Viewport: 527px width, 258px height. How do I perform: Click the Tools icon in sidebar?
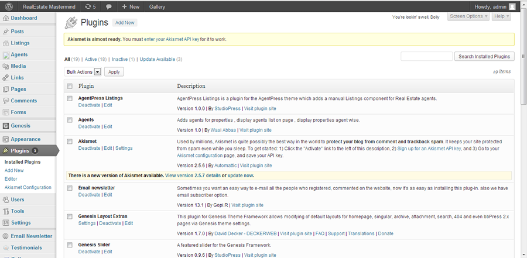click(x=6, y=211)
